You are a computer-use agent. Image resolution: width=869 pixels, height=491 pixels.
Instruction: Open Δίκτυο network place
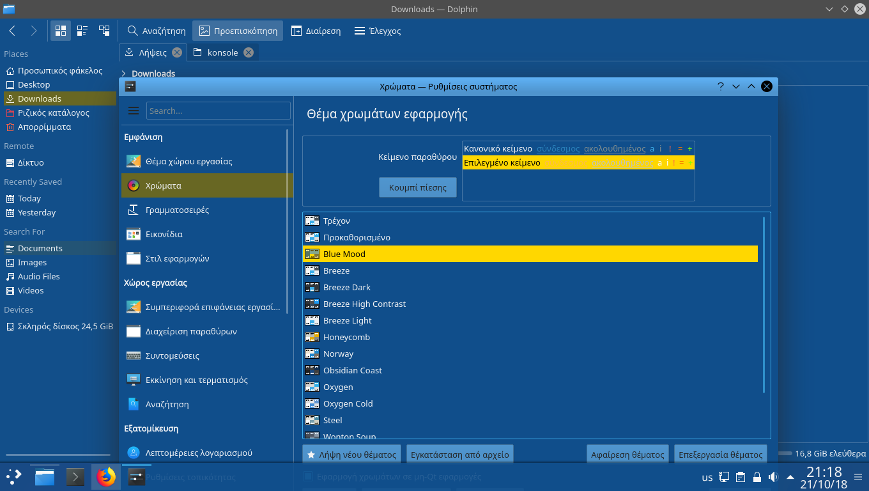tap(59, 162)
